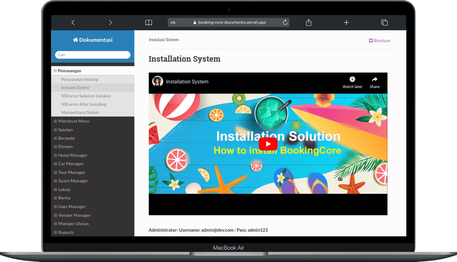Open the Bantuan help link
Viewport: 457px width, 262px height.
[x=380, y=41]
